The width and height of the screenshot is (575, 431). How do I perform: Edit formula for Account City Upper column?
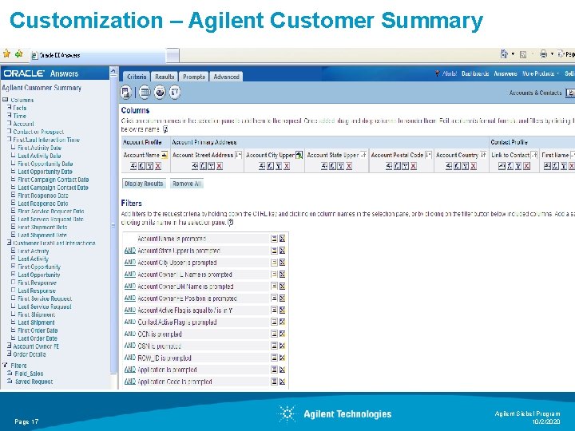pos(270,166)
